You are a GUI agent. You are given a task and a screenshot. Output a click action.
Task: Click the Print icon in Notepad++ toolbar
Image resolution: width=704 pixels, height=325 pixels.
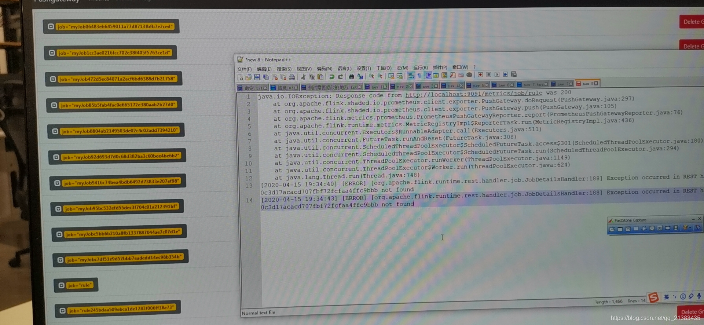(x=291, y=77)
